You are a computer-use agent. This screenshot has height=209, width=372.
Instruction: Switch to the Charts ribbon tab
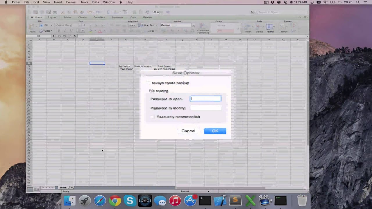[83, 17]
